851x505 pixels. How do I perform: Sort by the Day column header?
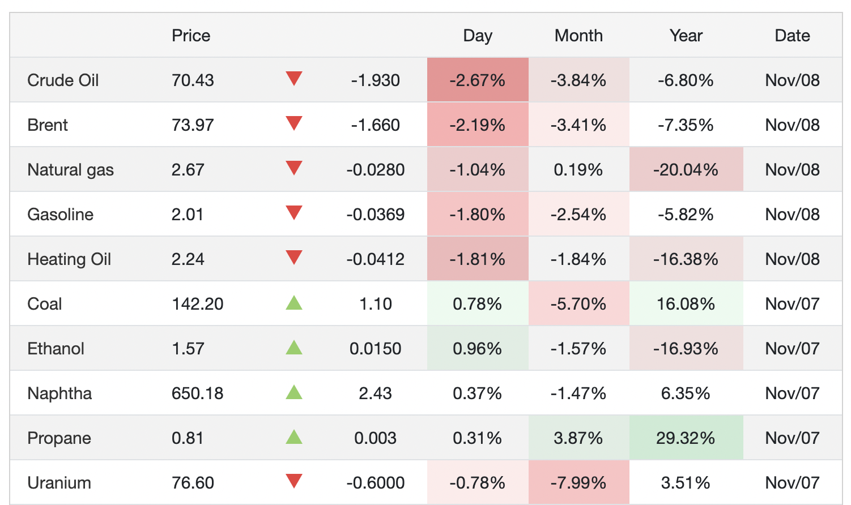(x=478, y=36)
